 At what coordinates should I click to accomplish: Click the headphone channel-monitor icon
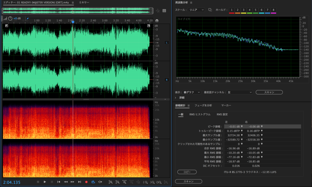click(x=157, y=21)
